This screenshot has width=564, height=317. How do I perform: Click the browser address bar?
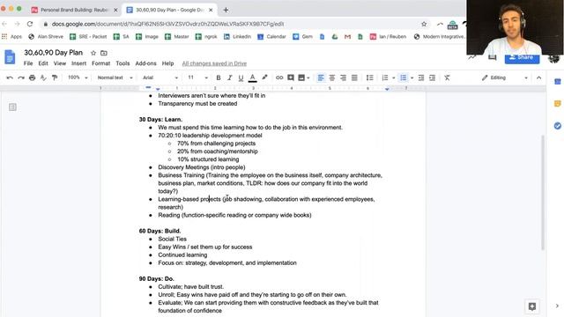tap(230, 24)
